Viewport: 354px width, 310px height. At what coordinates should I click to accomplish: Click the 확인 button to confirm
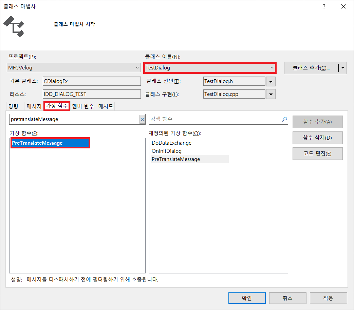pyautogui.click(x=247, y=298)
